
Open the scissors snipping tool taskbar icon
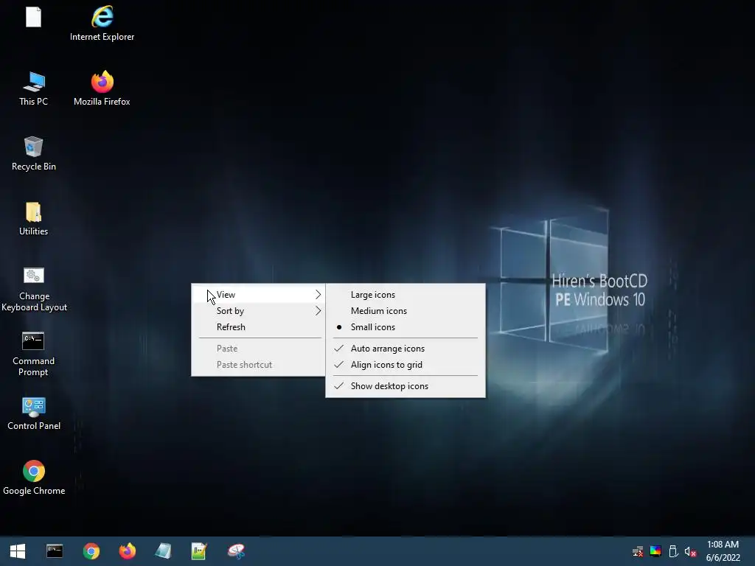(x=236, y=551)
